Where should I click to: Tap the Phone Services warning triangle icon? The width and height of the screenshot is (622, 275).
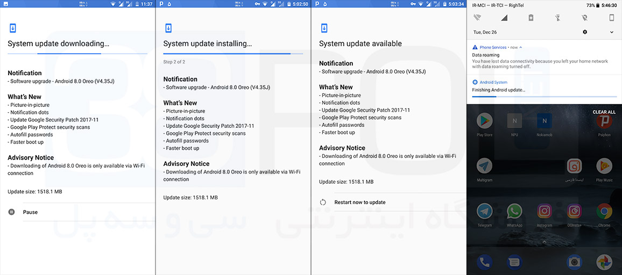475,47
